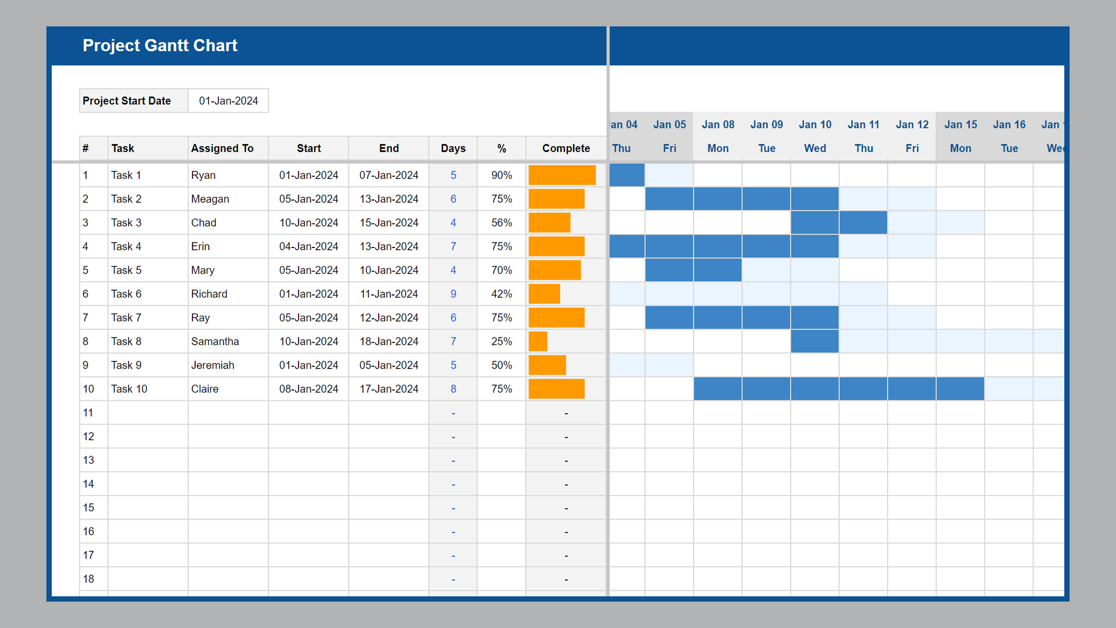Image resolution: width=1116 pixels, height=628 pixels.
Task: Click the Task column header
Action: 123,148
